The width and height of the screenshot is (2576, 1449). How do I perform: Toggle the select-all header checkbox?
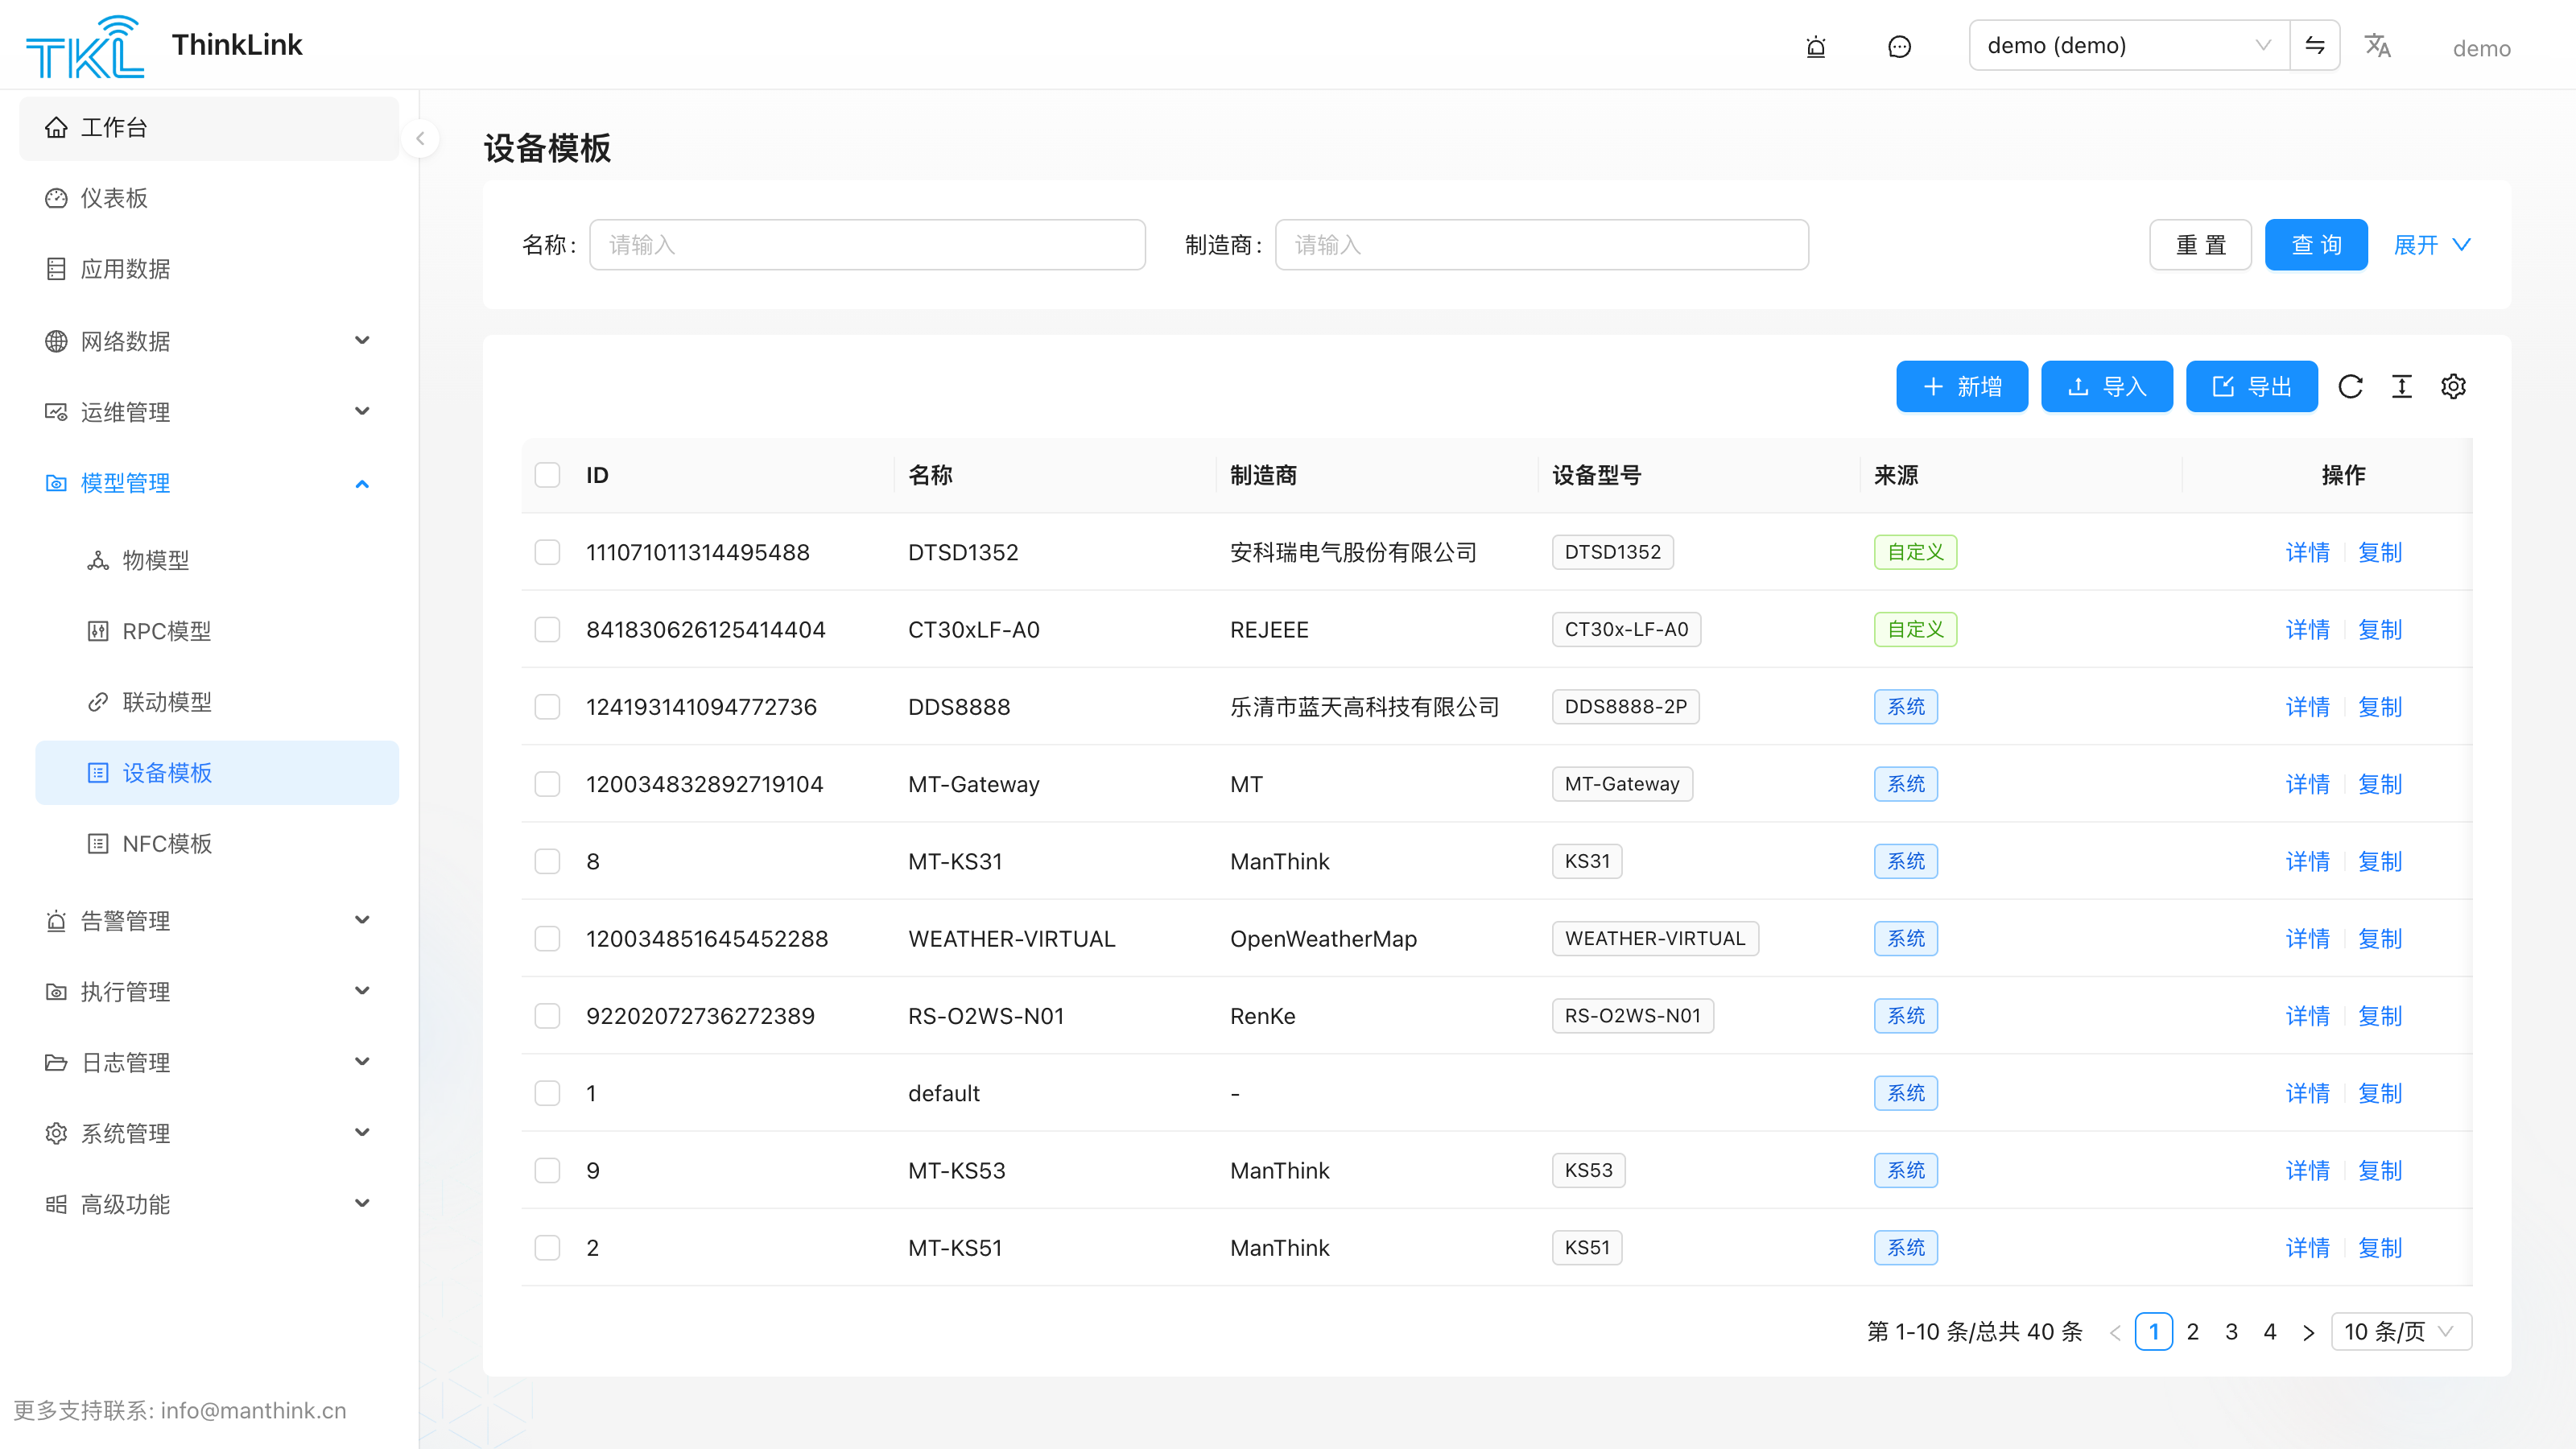point(547,475)
